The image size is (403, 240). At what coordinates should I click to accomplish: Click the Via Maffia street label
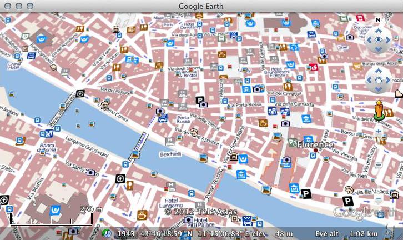(35, 189)
